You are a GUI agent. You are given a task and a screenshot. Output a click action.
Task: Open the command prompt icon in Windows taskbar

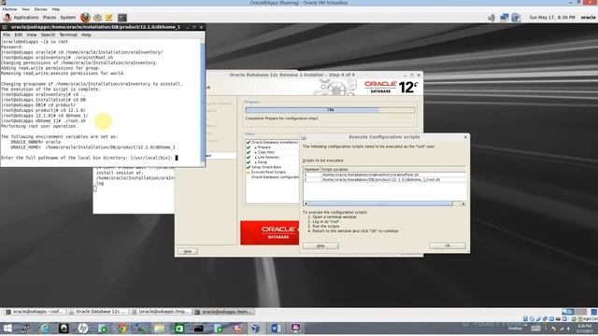199,328
